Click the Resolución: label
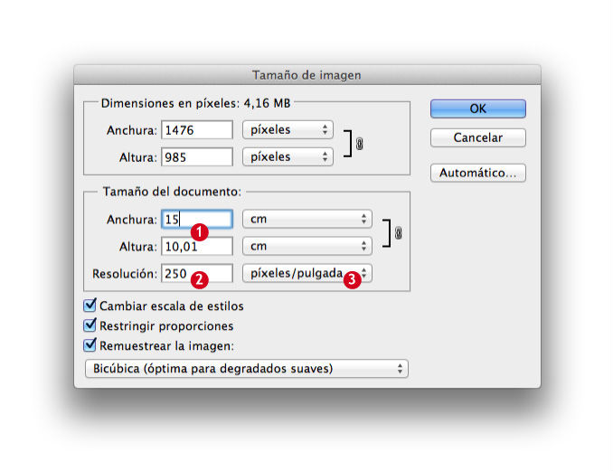613x471 pixels. pos(125,274)
